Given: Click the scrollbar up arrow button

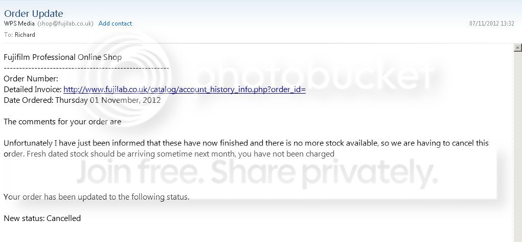Looking at the screenshot, I should pyautogui.click(x=518, y=48).
